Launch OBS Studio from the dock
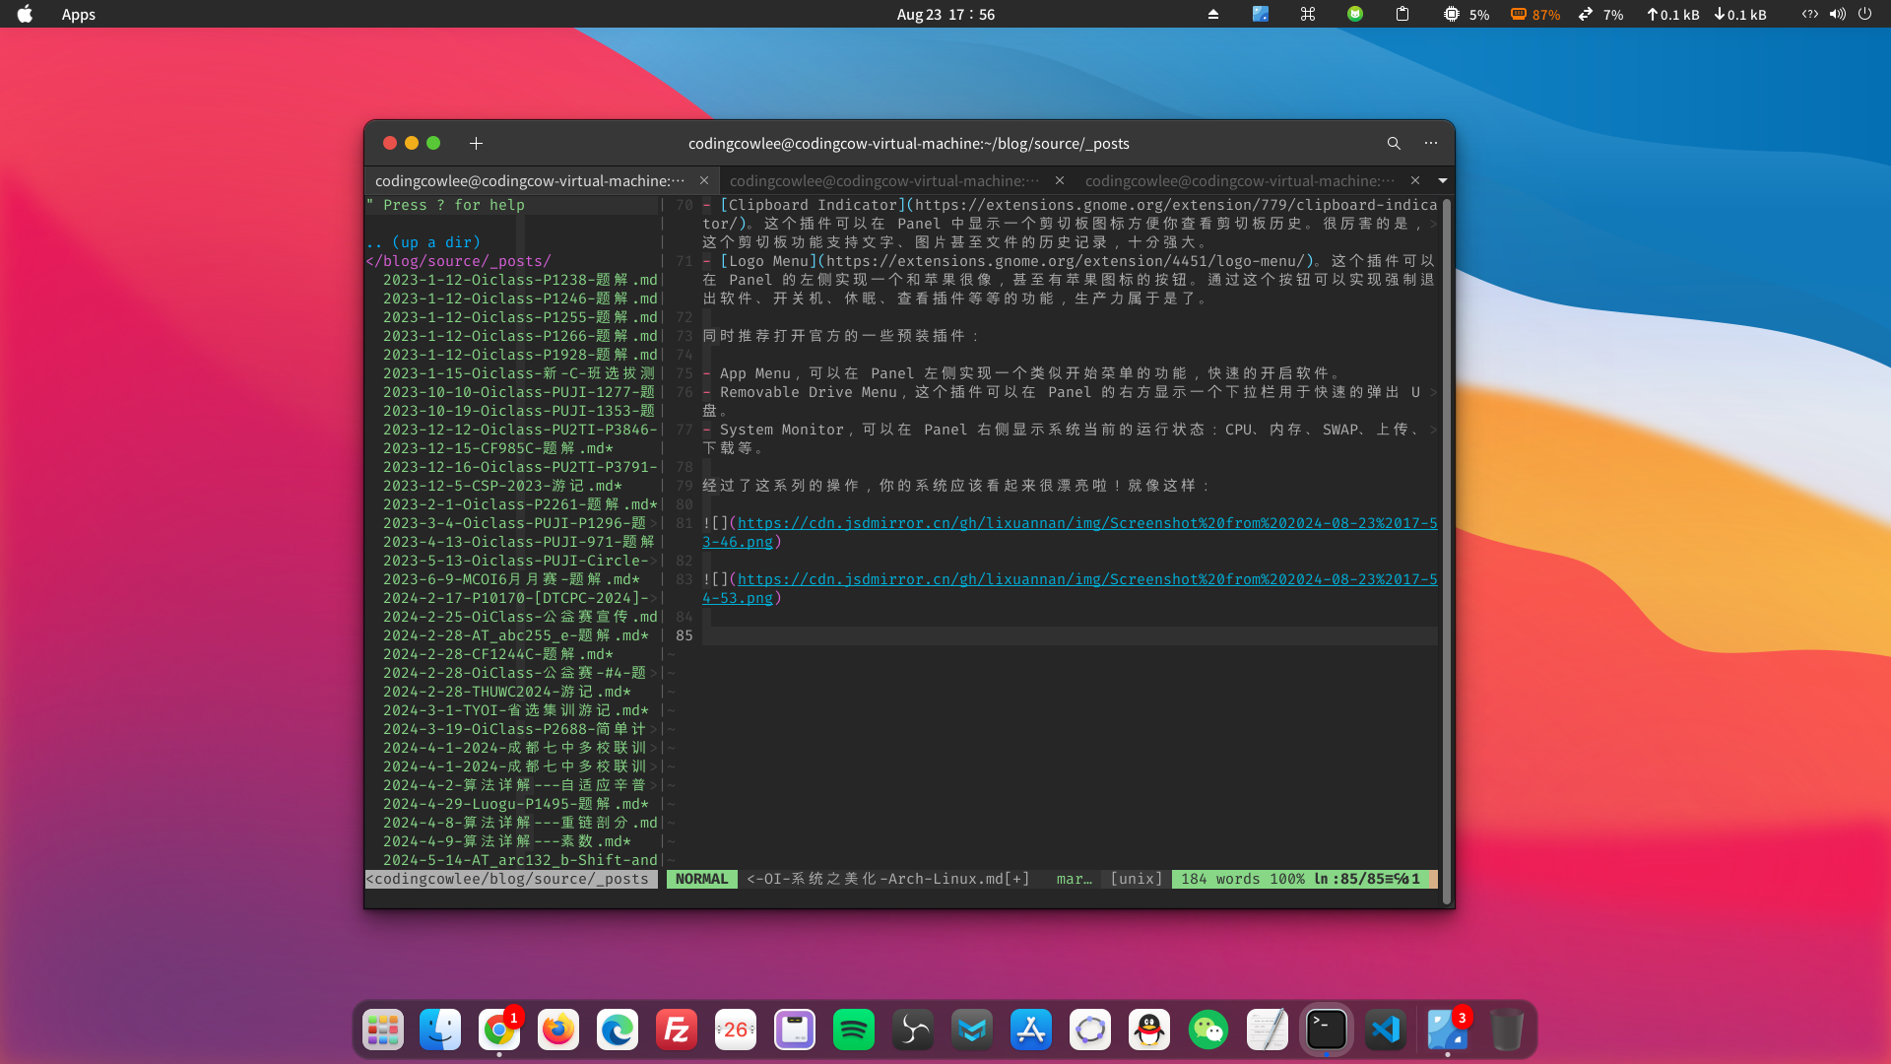Screen dimensions: 1891x1064 point(913,1029)
